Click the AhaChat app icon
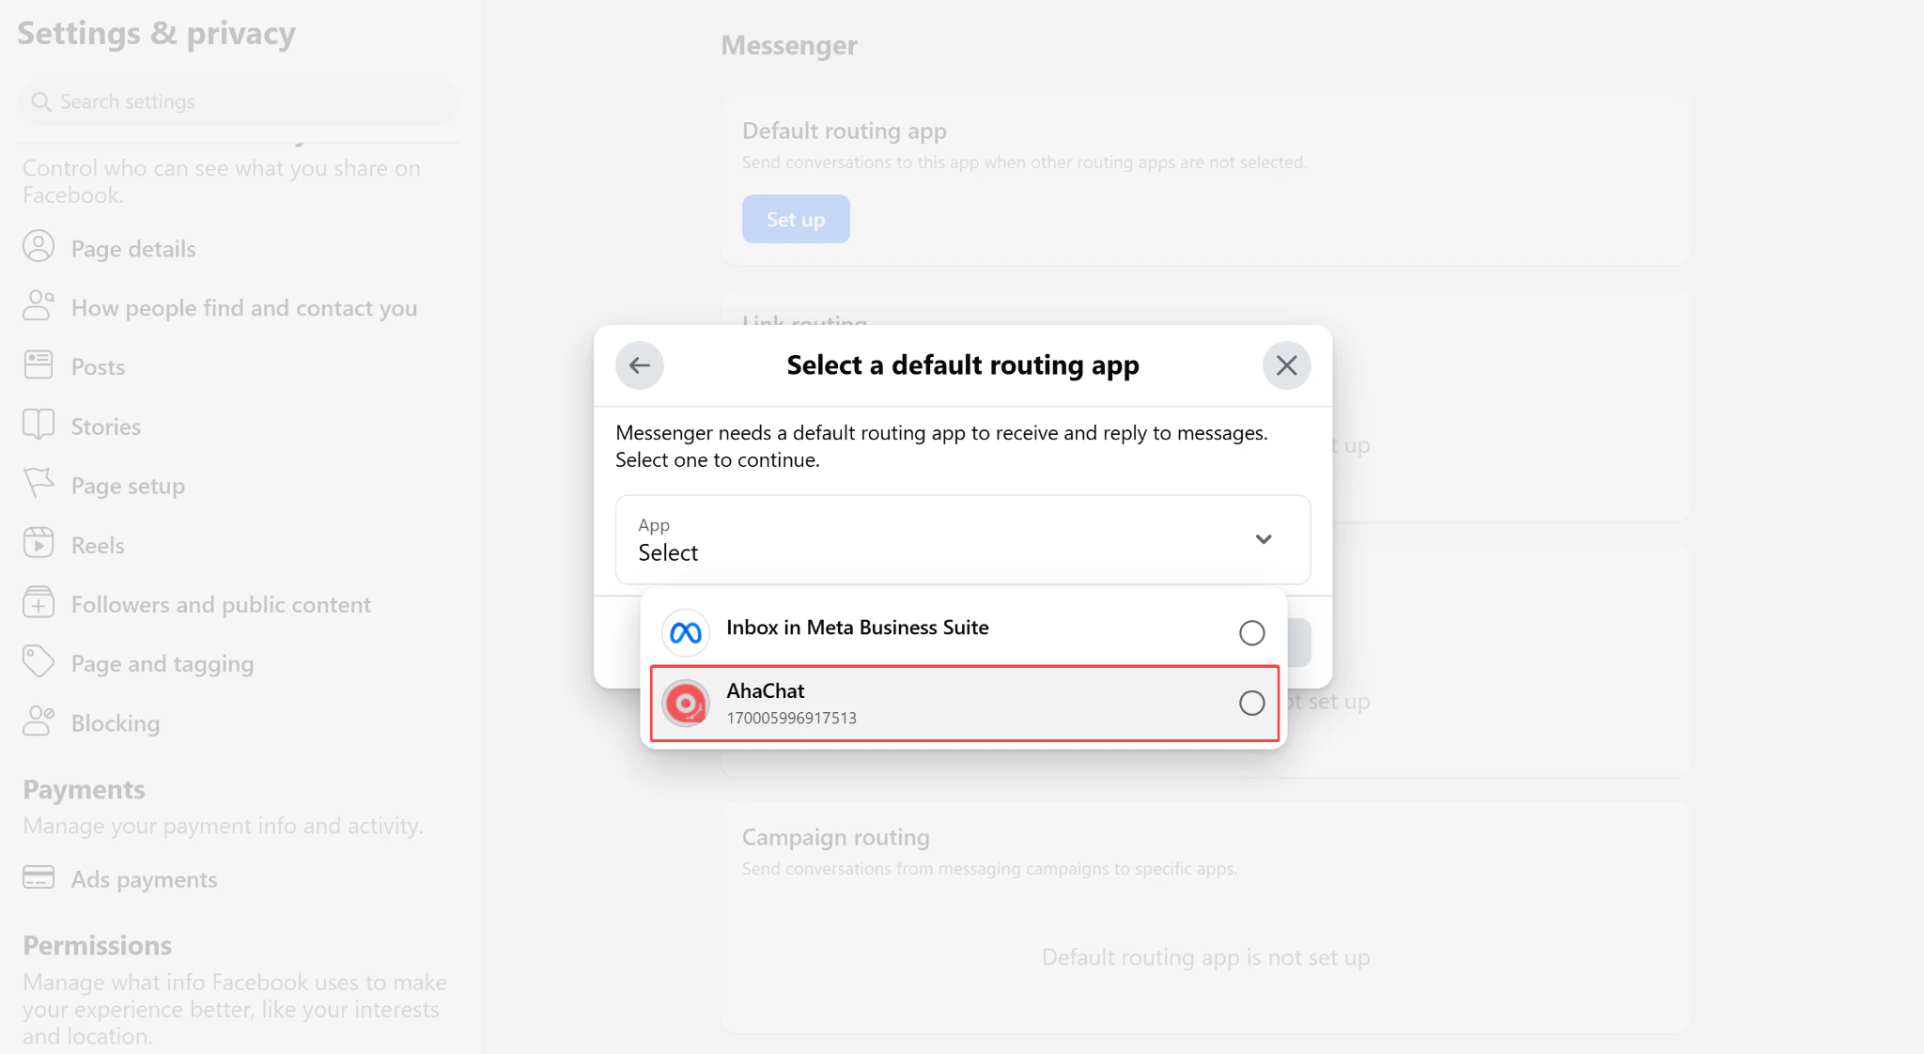Viewport: 1924px width, 1054px height. point(686,703)
